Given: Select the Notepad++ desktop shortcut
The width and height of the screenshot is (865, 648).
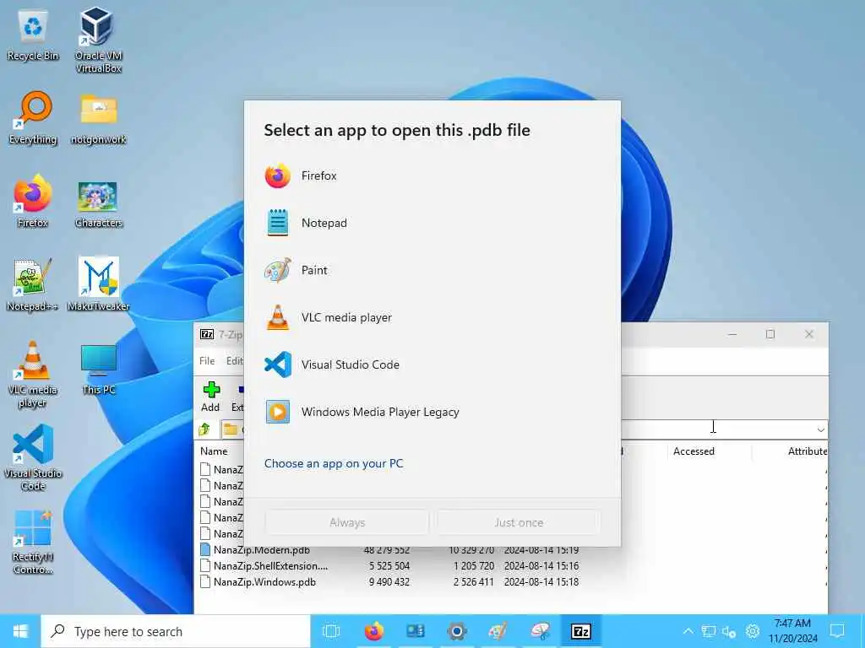Looking at the screenshot, I should [x=33, y=285].
